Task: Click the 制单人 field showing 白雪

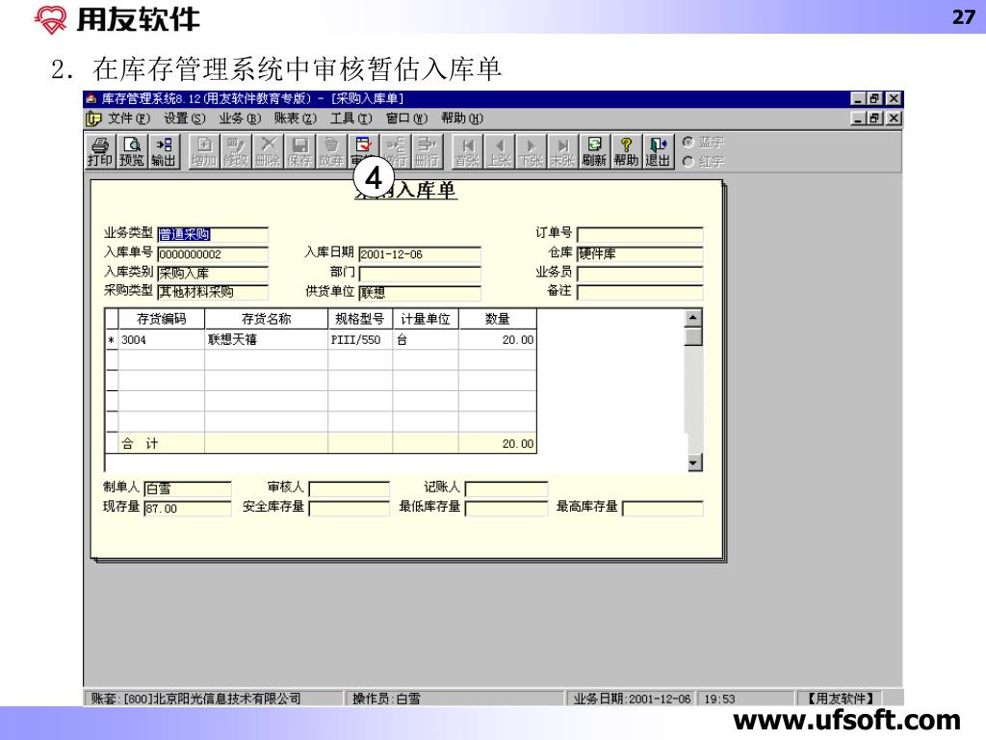Action: pos(188,489)
